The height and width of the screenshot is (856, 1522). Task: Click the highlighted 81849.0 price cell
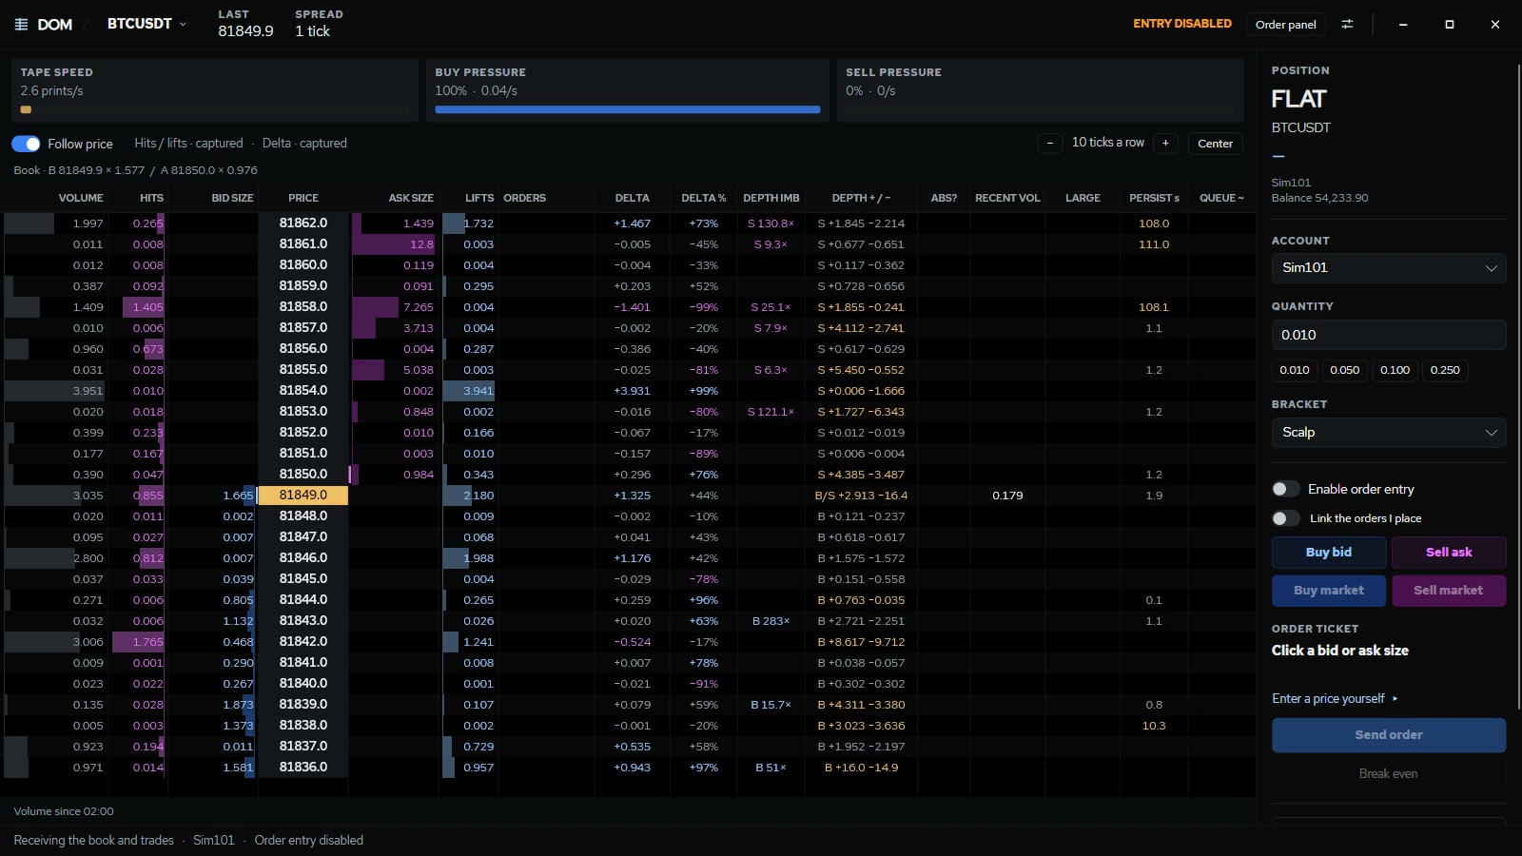coord(303,496)
